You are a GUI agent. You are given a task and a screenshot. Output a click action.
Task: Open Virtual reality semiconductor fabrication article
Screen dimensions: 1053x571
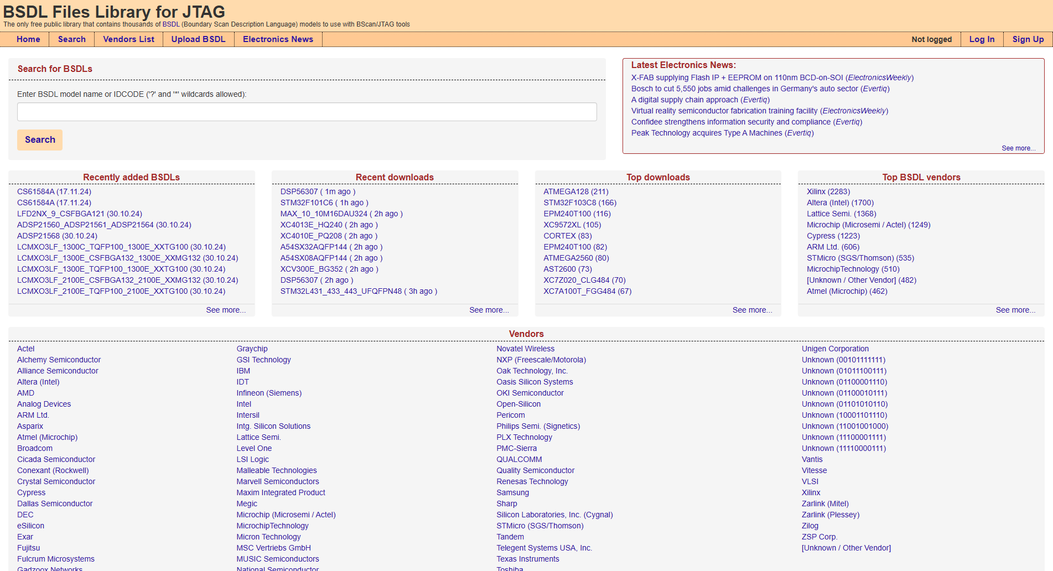point(760,111)
